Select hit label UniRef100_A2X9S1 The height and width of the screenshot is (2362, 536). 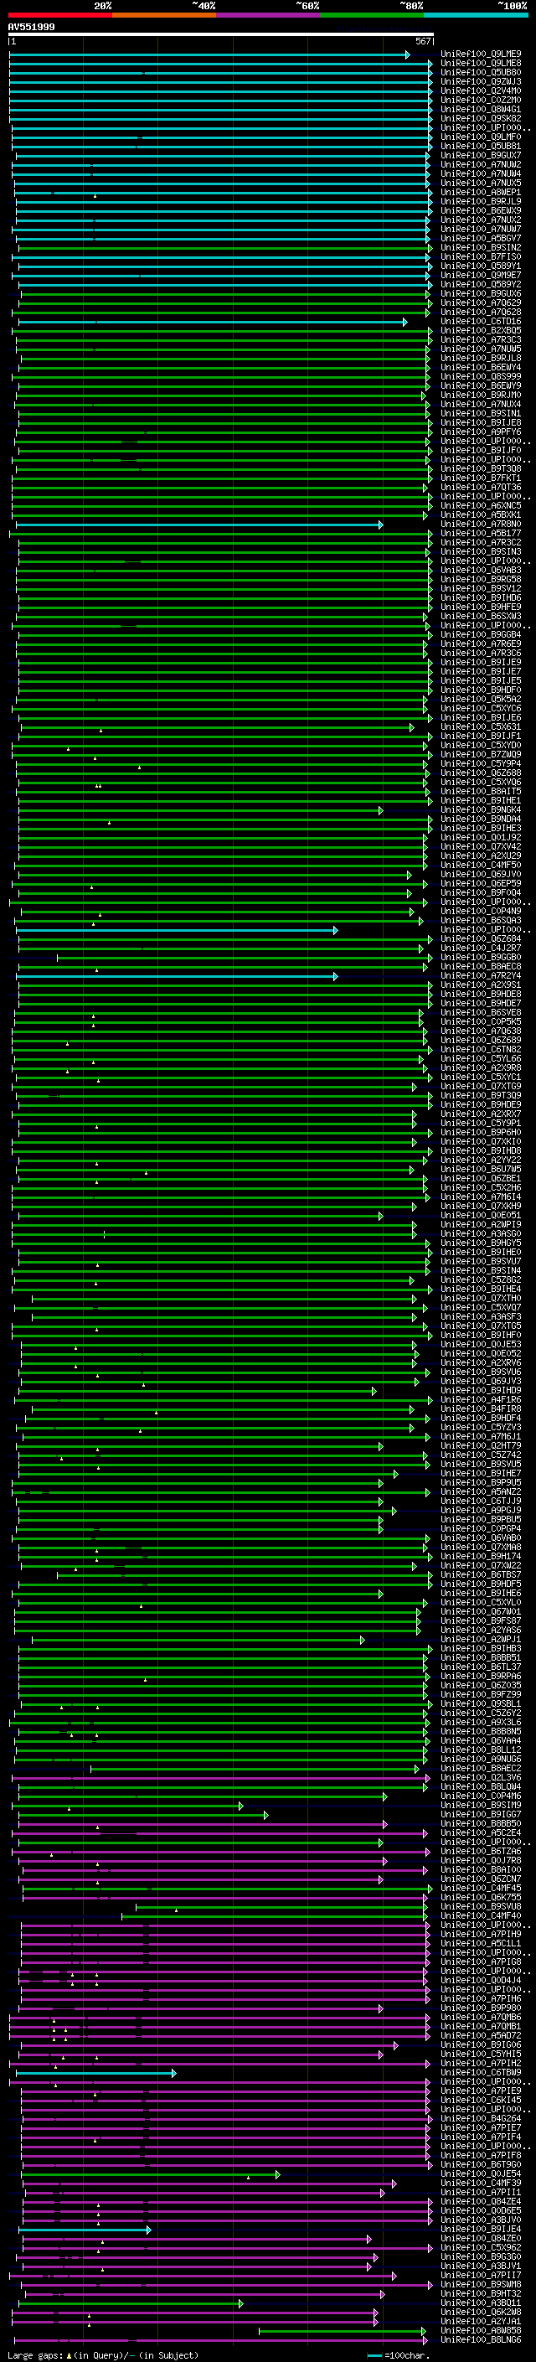[481, 985]
